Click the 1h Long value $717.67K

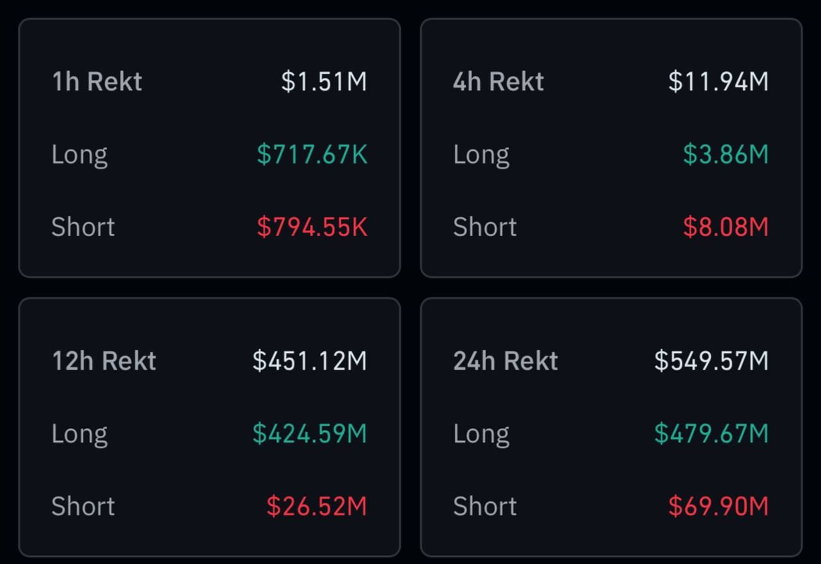point(312,154)
